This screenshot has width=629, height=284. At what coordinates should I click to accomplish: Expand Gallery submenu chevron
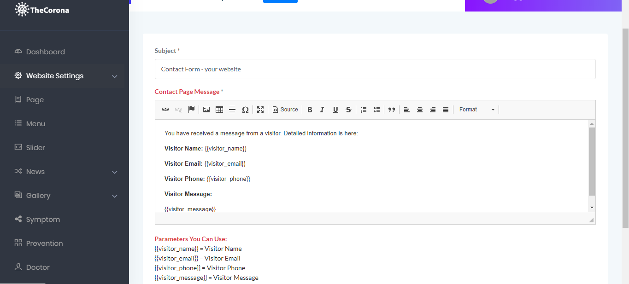(115, 196)
